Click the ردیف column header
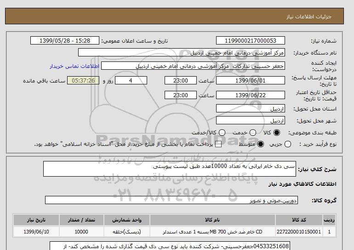Viewport: 354px width, 250px height. (x=329, y=220)
